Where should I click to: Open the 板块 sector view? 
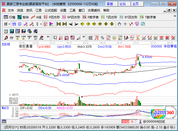pos(23,17)
